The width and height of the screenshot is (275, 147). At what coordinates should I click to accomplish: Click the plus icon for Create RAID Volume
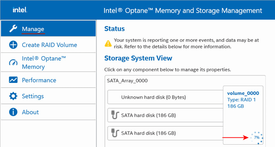(x=13, y=45)
